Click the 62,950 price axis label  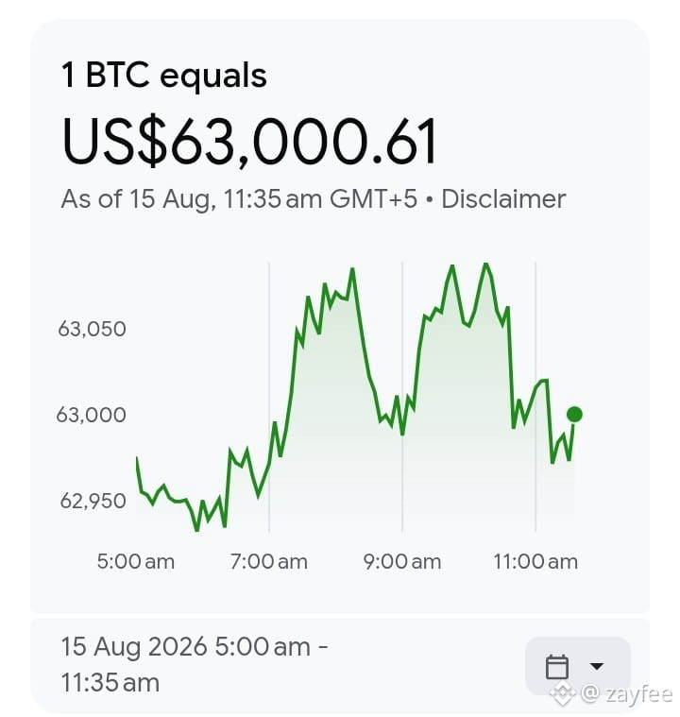point(93,502)
